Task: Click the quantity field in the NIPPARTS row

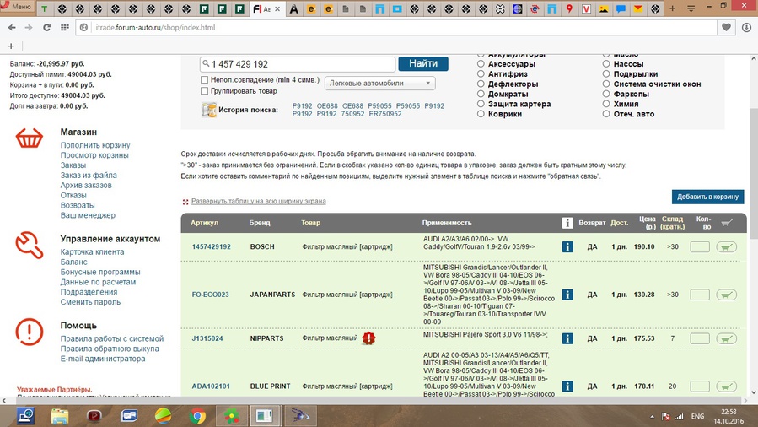Action: [x=700, y=338]
